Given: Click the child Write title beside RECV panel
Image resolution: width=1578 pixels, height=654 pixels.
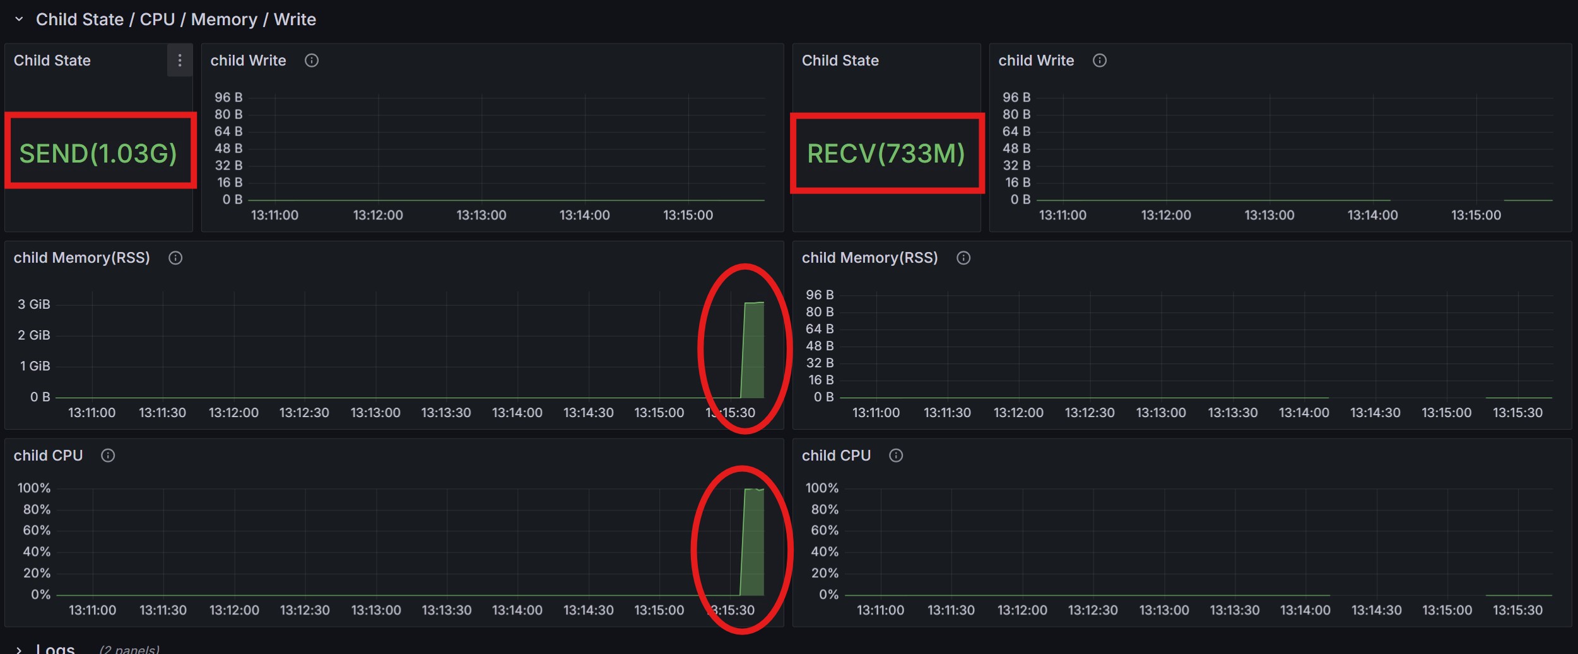Looking at the screenshot, I should tap(1036, 60).
